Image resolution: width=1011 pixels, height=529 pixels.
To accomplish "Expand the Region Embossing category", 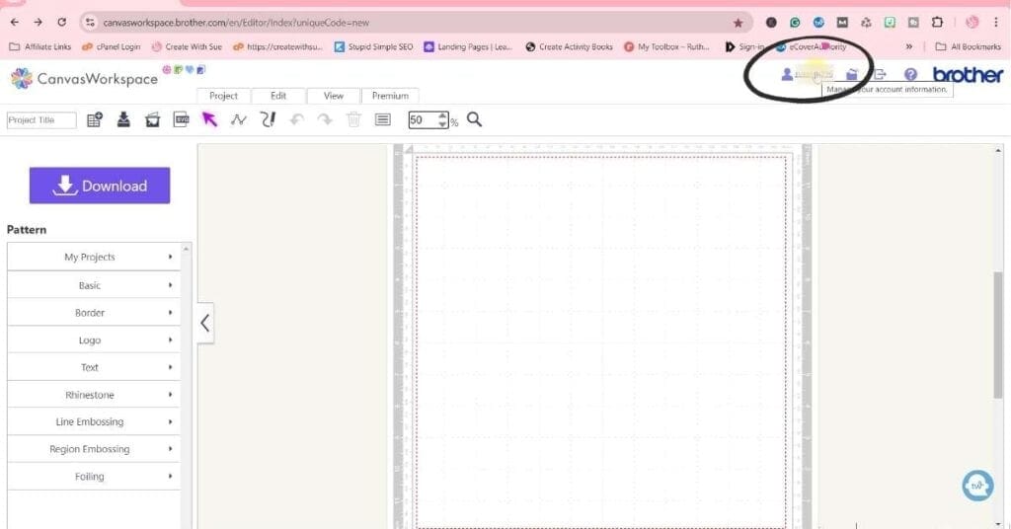I will [x=94, y=449].
